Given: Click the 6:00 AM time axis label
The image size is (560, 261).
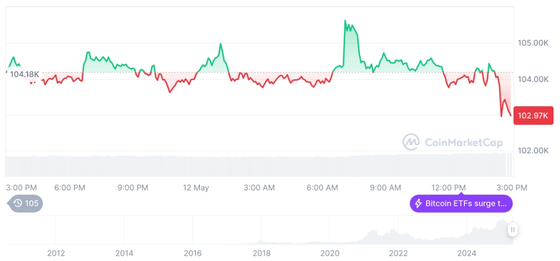Looking at the screenshot, I should click(322, 187).
